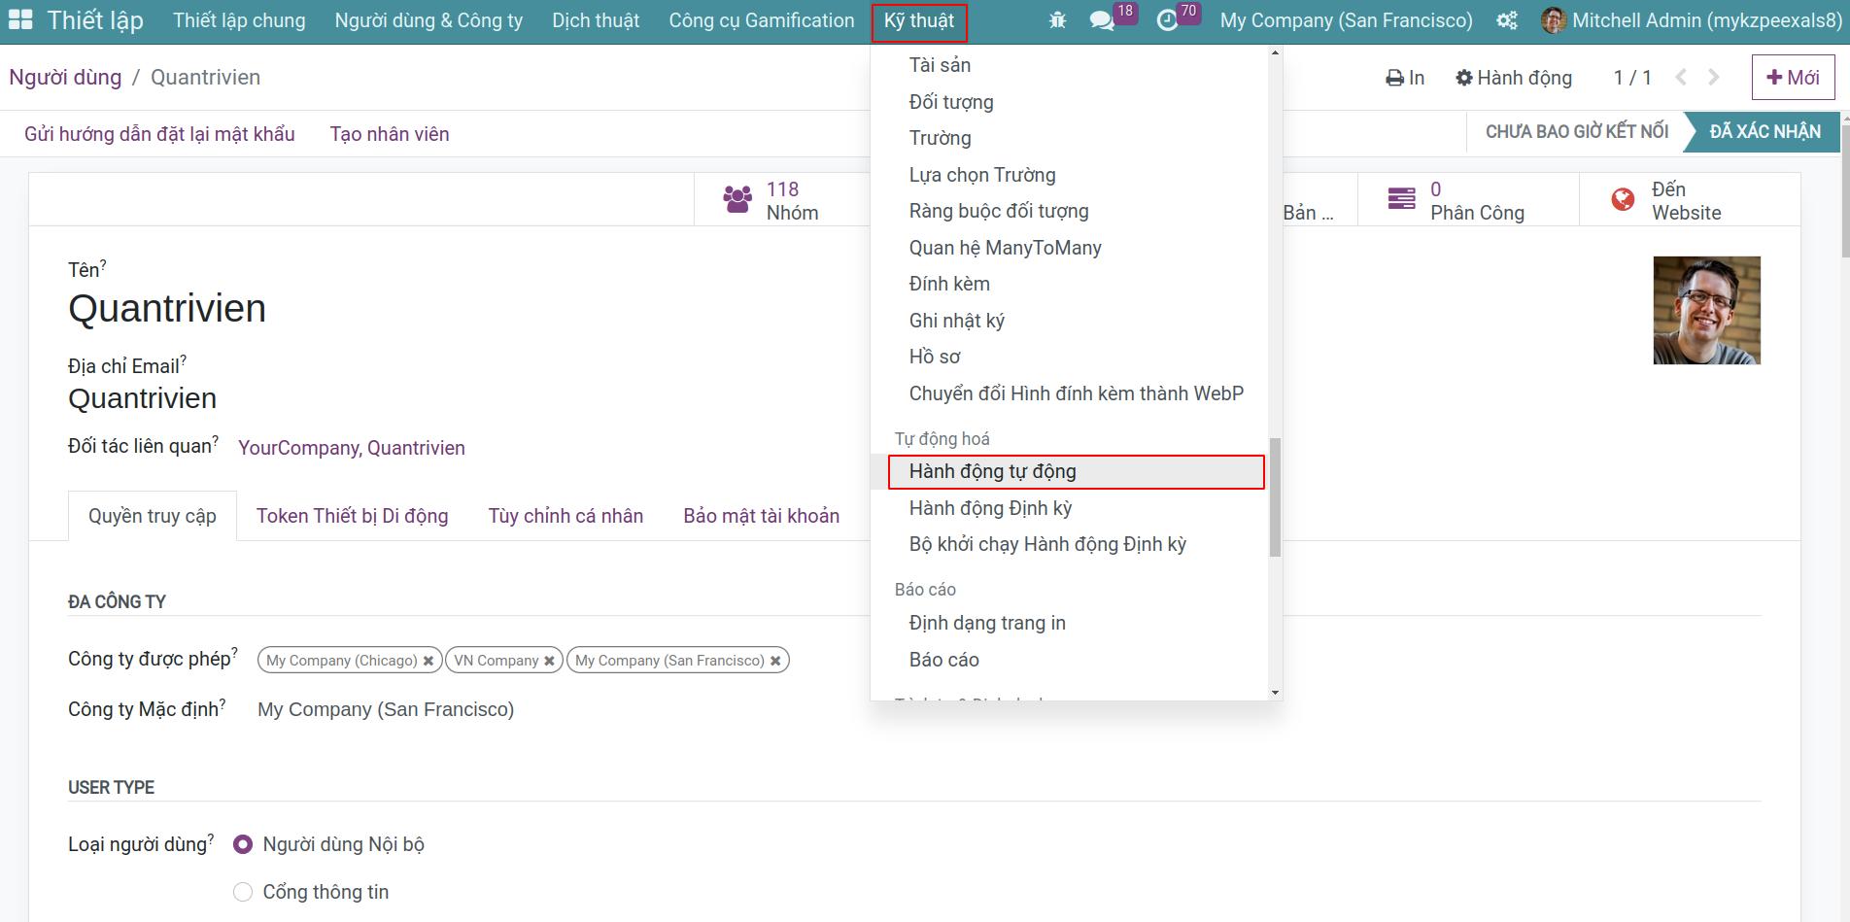Viewport: 1850px width, 922px height.
Task: Open activities clock icon with 70 badge
Action: click(x=1167, y=20)
